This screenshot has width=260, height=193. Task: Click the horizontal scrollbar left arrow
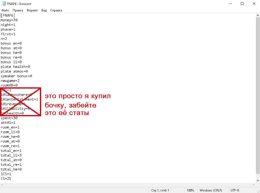(x=2, y=185)
